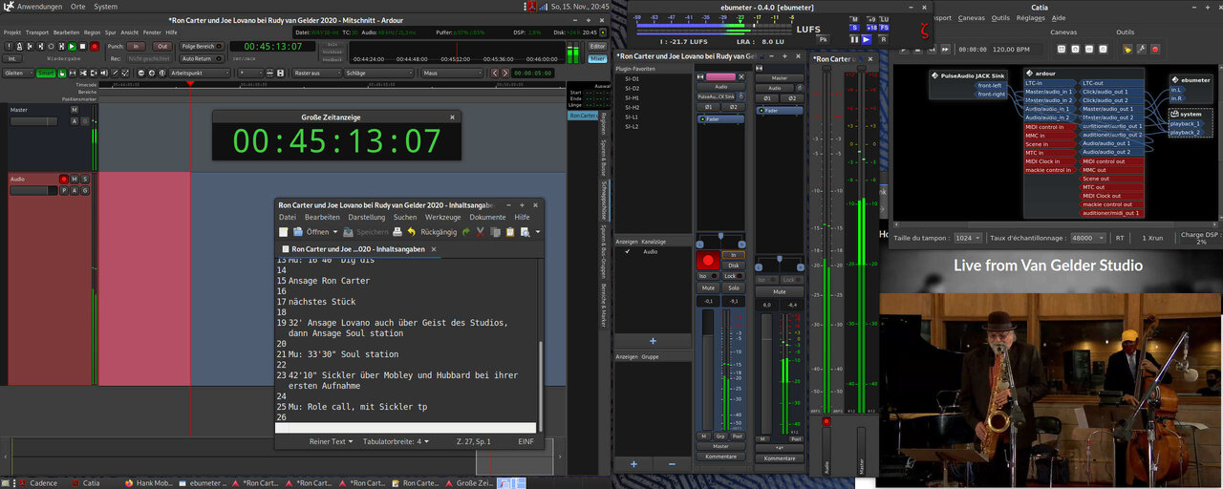Click Solo on the Audio mixer strip
Image resolution: width=1223 pixels, height=489 pixels.
pyautogui.click(x=734, y=287)
